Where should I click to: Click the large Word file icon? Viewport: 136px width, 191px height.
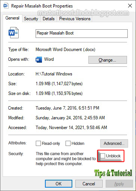tap(13, 33)
